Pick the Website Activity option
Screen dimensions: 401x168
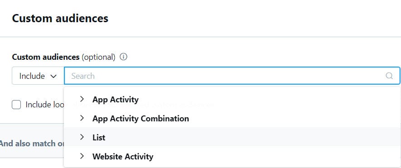pyautogui.click(x=123, y=156)
